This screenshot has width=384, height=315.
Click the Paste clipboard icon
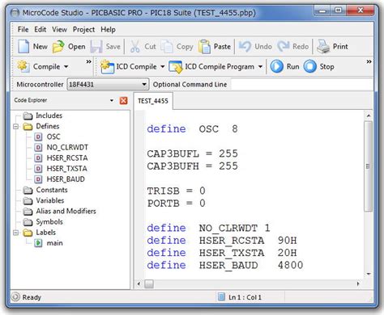(204, 46)
